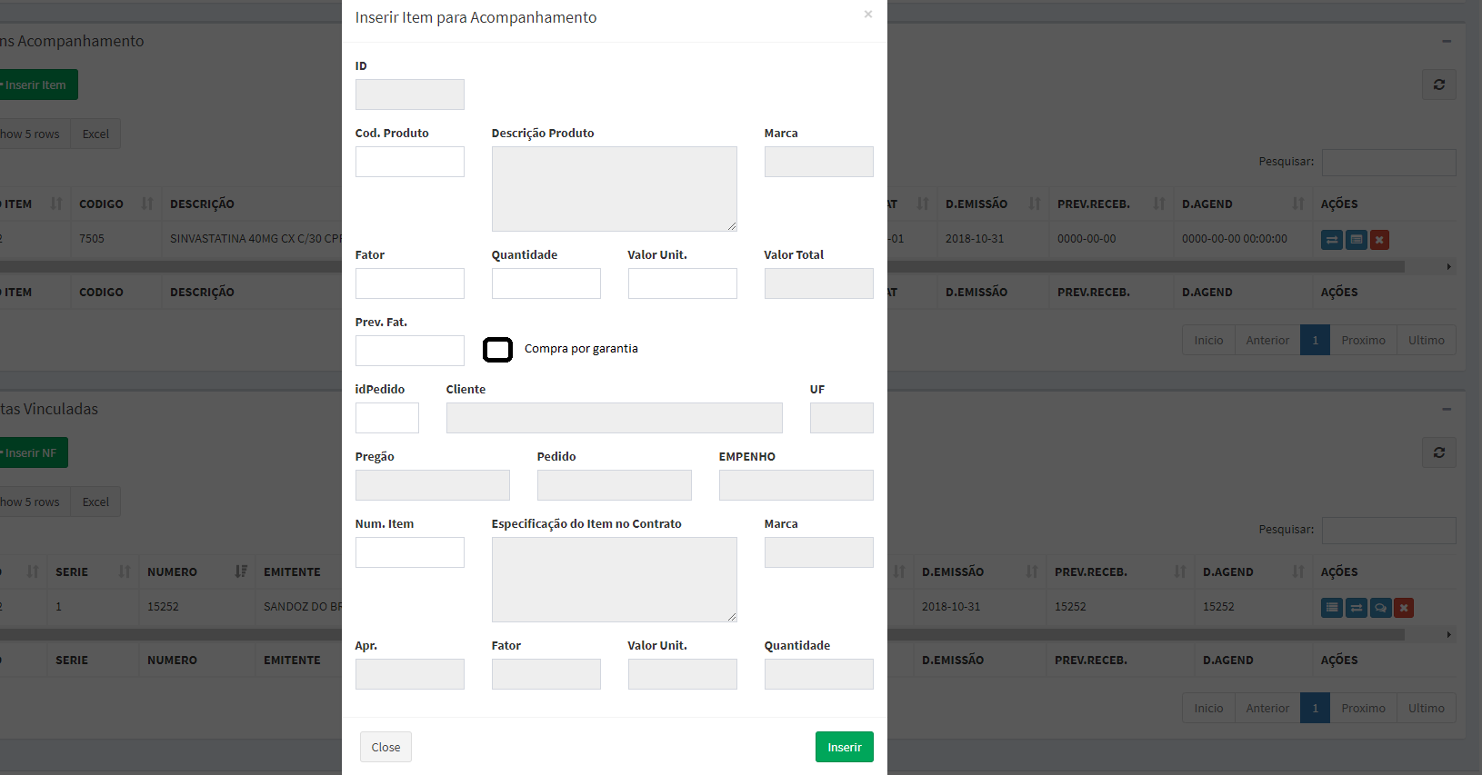Click the Close button in modal footer
Viewport: 1482px width, 775px height.
pos(386,747)
